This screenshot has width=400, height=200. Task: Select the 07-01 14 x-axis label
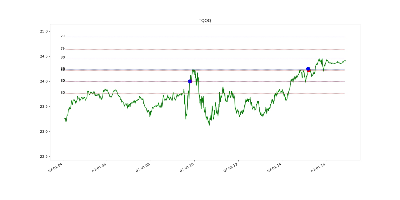274,167
